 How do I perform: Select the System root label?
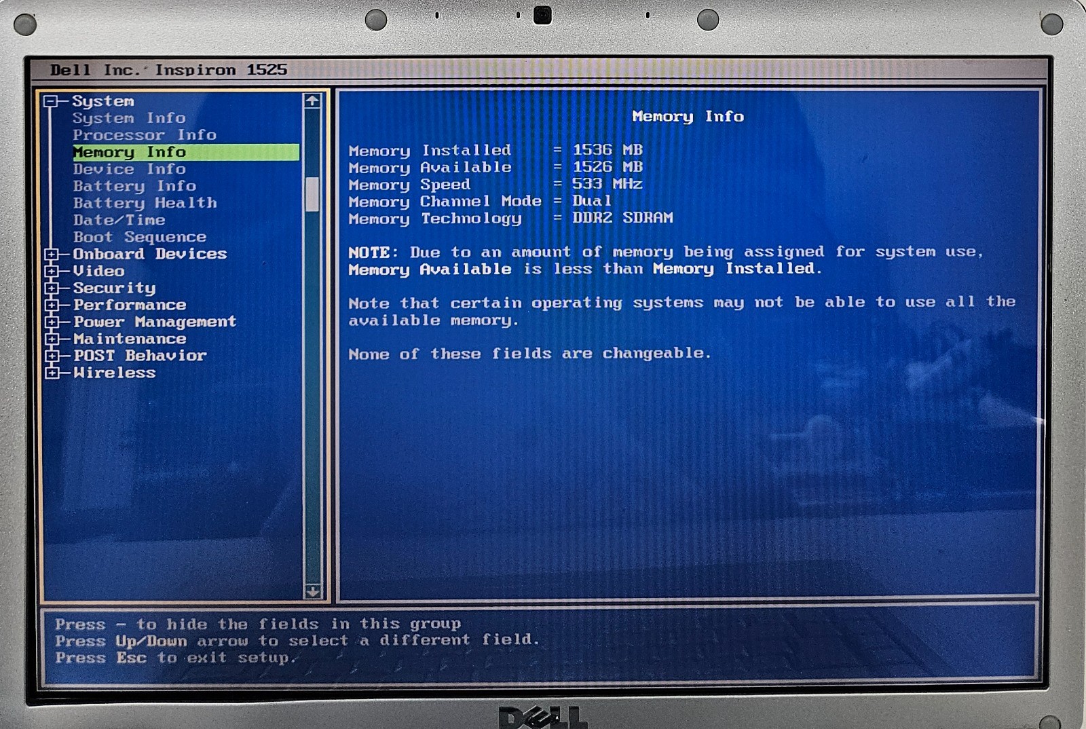click(x=103, y=101)
